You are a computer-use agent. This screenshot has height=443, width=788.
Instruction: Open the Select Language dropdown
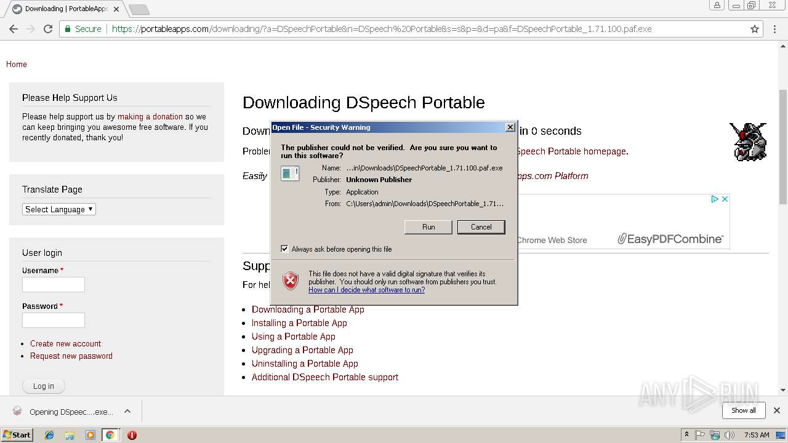(x=59, y=209)
